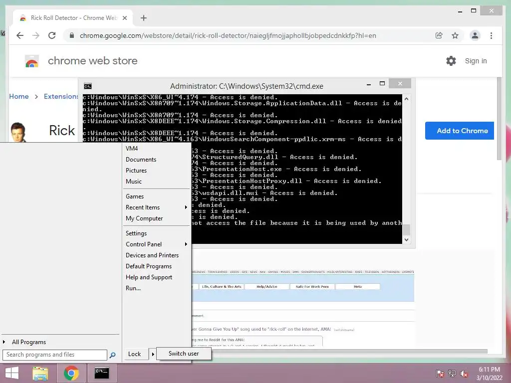Open Web Store settings gear

point(451,61)
